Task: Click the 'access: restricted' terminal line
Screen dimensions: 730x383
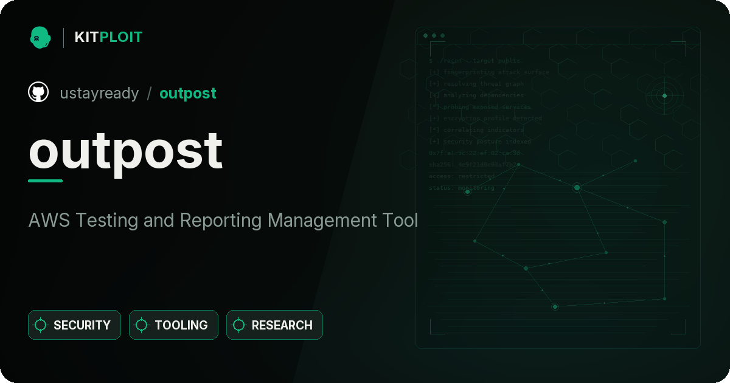Action: pos(462,176)
